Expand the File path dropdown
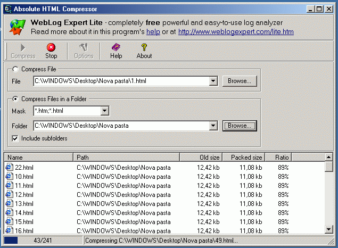The image size is (338, 248). 213,81
